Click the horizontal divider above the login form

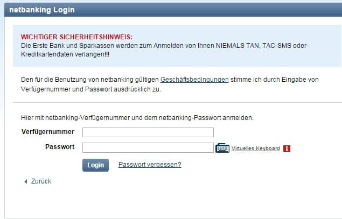177,102
